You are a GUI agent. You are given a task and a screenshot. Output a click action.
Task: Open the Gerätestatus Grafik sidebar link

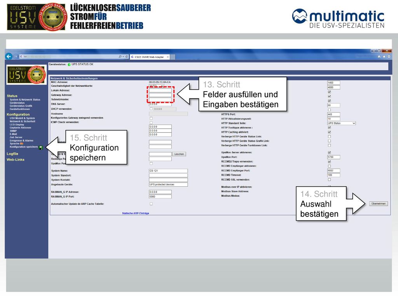[21, 106]
